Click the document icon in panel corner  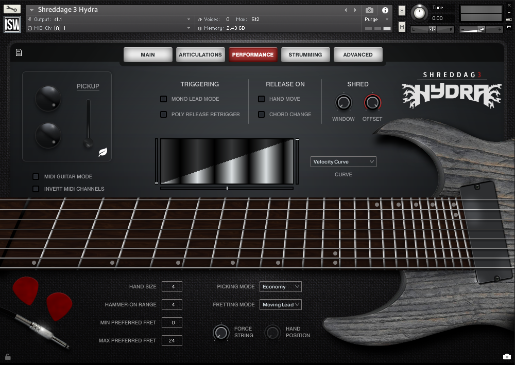(x=19, y=52)
